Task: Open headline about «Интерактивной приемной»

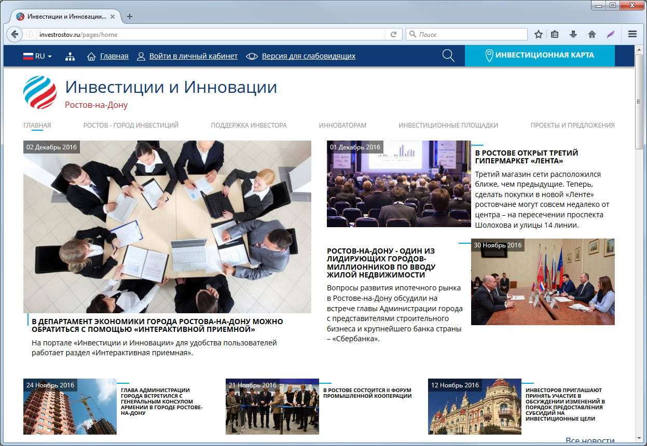Action: 157,326
